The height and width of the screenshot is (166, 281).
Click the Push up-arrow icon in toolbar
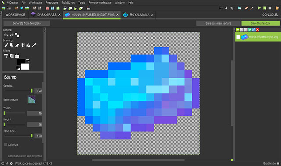tap(232, 8)
